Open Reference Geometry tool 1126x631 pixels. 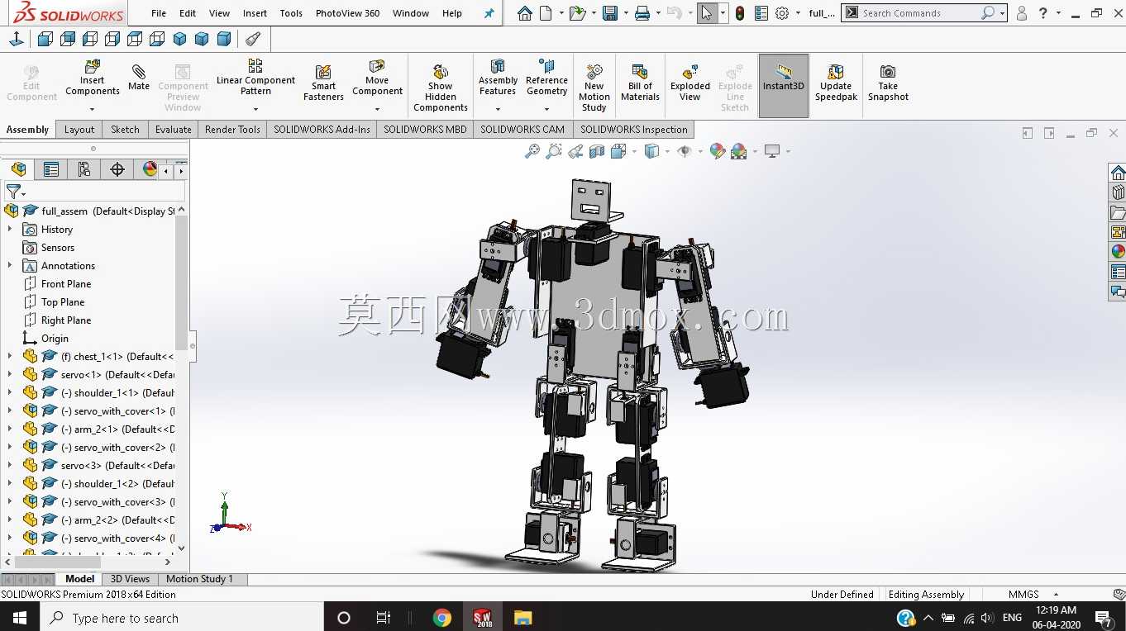546,78
